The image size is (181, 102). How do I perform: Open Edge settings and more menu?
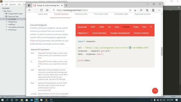click(159, 10)
